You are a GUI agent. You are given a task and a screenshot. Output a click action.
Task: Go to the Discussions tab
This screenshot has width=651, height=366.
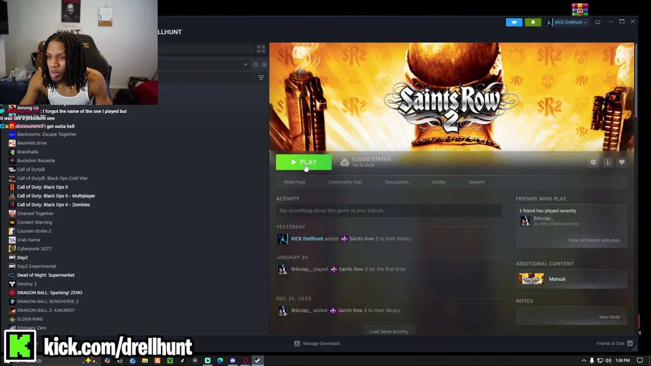click(397, 182)
